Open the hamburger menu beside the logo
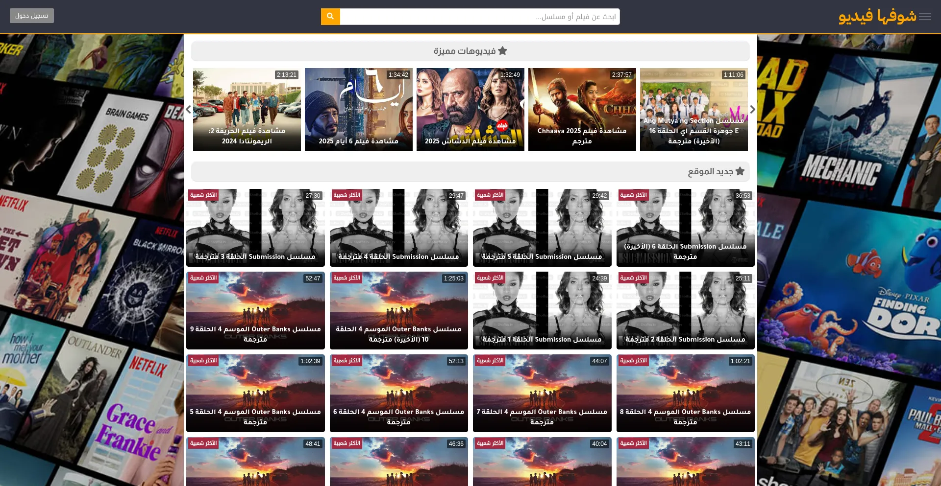The width and height of the screenshot is (941, 486). [925, 17]
